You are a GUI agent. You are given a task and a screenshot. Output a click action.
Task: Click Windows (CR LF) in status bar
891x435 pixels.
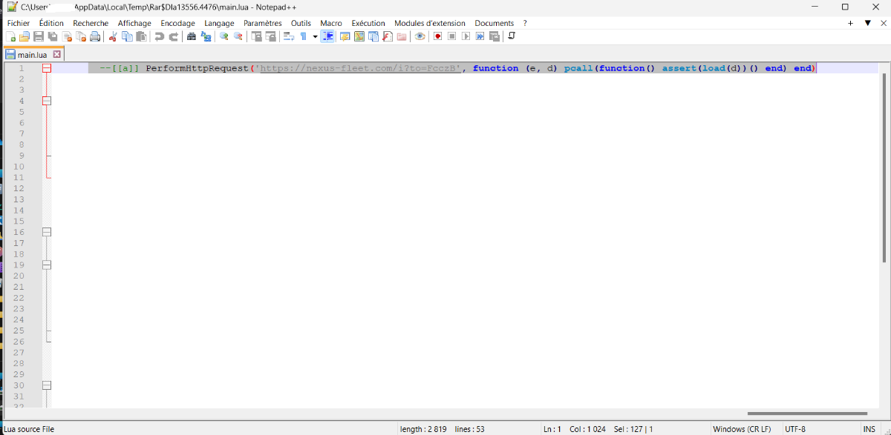pos(742,429)
